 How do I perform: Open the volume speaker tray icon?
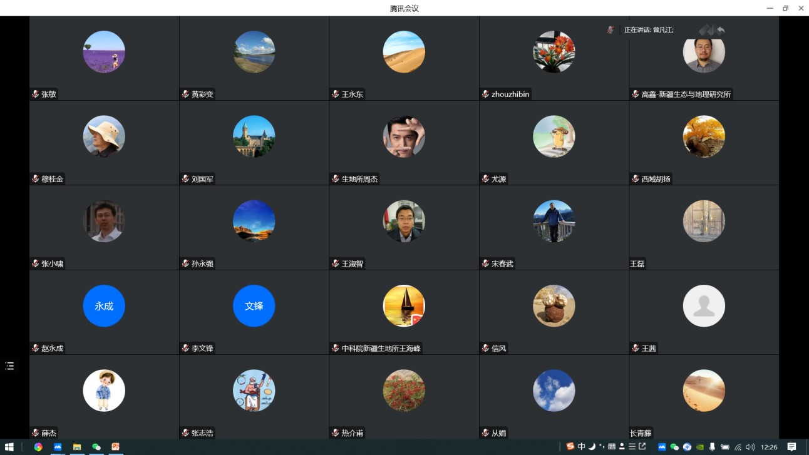pyautogui.click(x=750, y=447)
